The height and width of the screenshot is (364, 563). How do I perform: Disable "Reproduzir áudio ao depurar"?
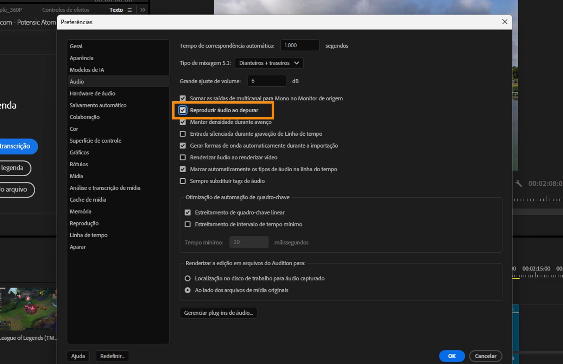tap(183, 110)
